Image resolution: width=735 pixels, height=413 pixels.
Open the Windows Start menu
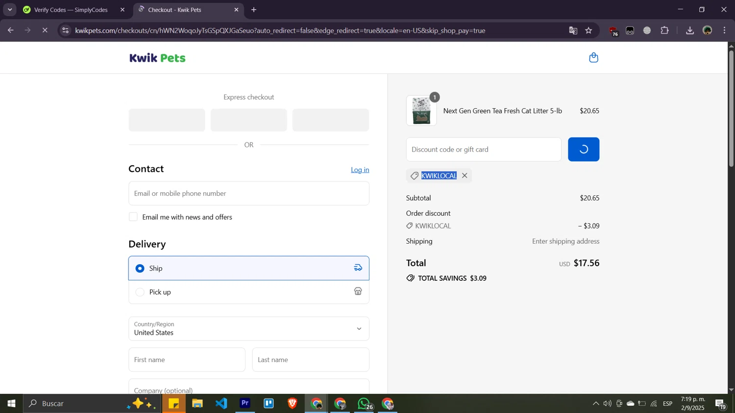(11, 404)
